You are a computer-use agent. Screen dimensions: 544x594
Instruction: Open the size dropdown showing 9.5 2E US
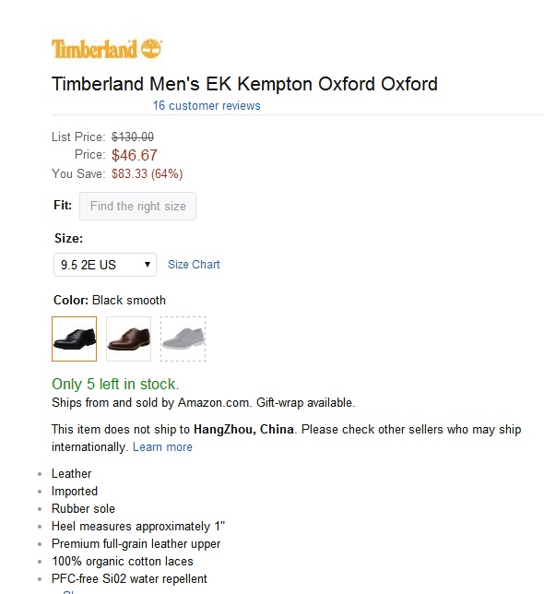pos(105,265)
